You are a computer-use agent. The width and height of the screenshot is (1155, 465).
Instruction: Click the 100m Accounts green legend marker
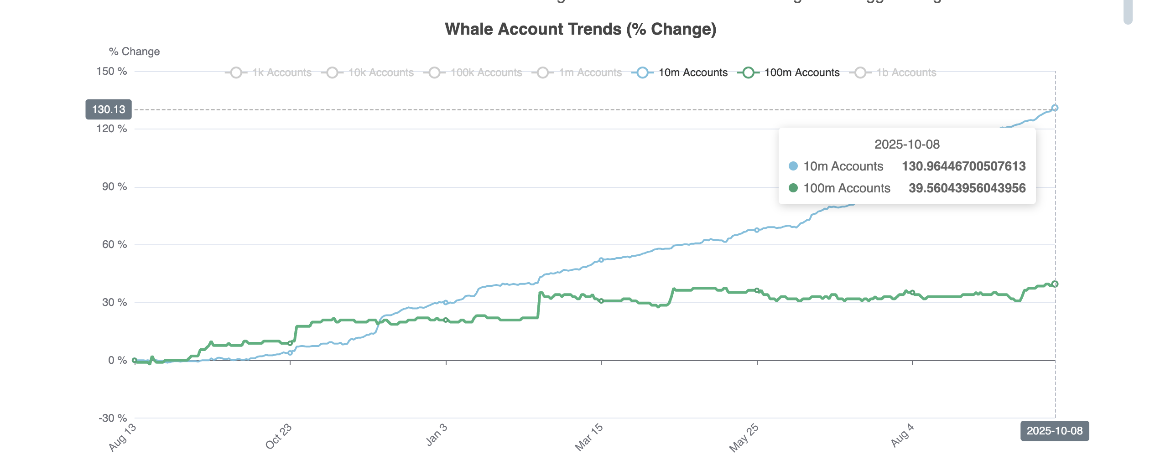(x=748, y=72)
